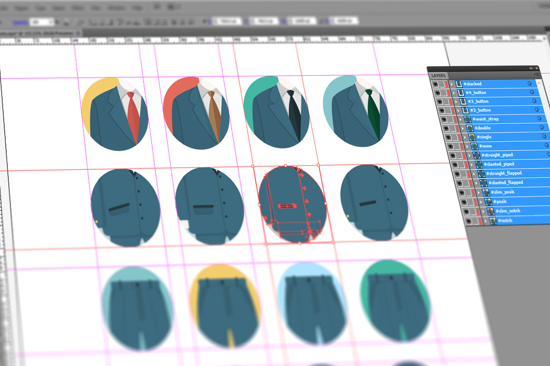Expand the #slim_notch layer arrow

click(x=484, y=211)
